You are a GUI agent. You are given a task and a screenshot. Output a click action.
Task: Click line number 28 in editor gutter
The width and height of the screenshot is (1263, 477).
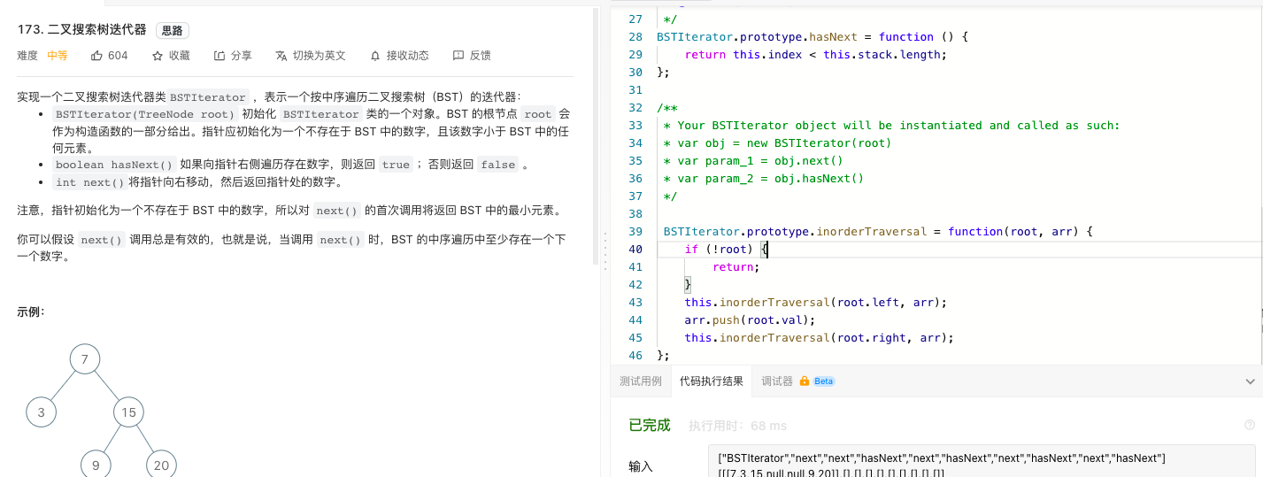[635, 36]
